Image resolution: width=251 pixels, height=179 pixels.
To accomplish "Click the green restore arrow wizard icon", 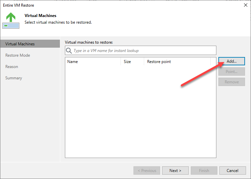I will [11, 21].
